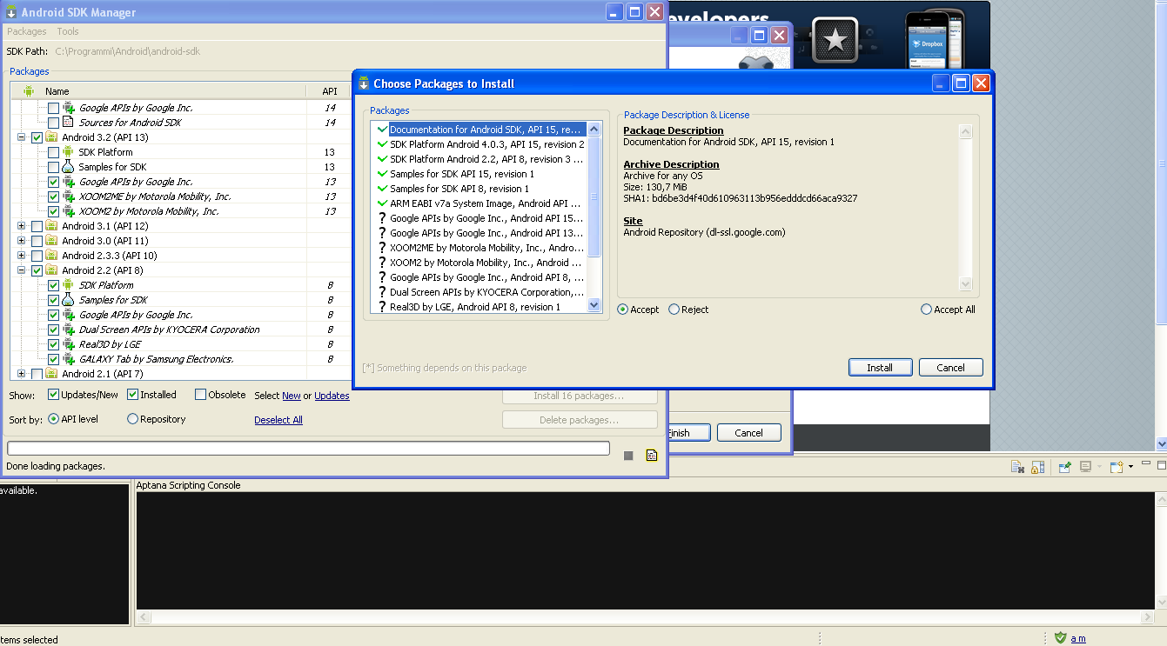Click question mark beside Real3D by LGE package
Image resolution: width=1167 pixels, height=646 pixels.
(x=382, y=307)
